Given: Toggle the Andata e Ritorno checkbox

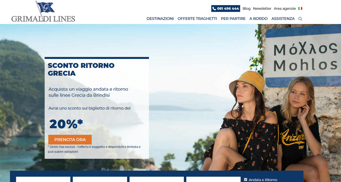Looking at the screenshot, I should (x=245, y=180).
